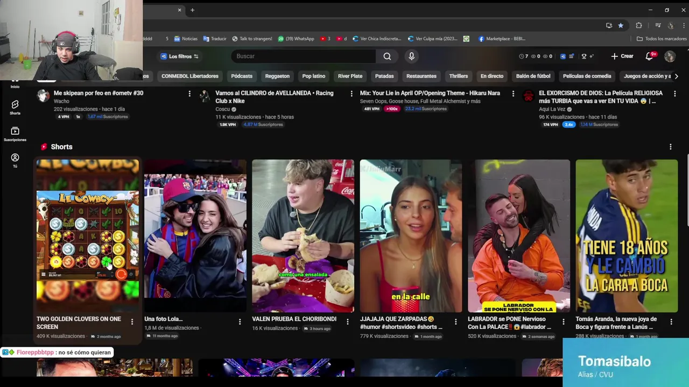The width and height of the screenshot is (689, 387).
Task: Open the install/cast icon in the address bar
Action: (609, 25)
